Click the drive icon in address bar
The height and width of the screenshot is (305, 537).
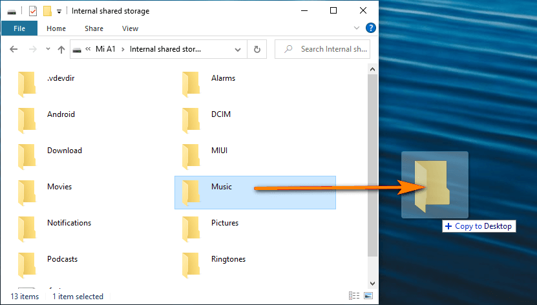pos(77,50)
